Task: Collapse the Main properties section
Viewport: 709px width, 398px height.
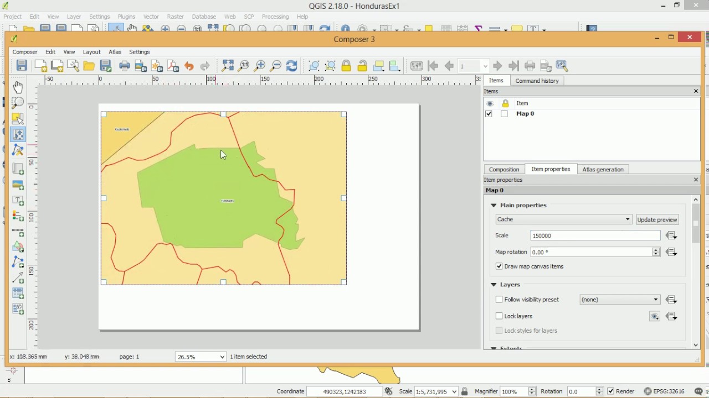Action: 494,205
